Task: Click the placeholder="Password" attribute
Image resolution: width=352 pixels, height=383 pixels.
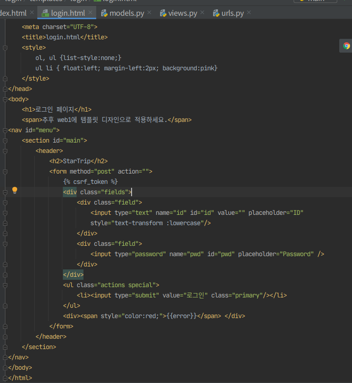Action: 276,254
